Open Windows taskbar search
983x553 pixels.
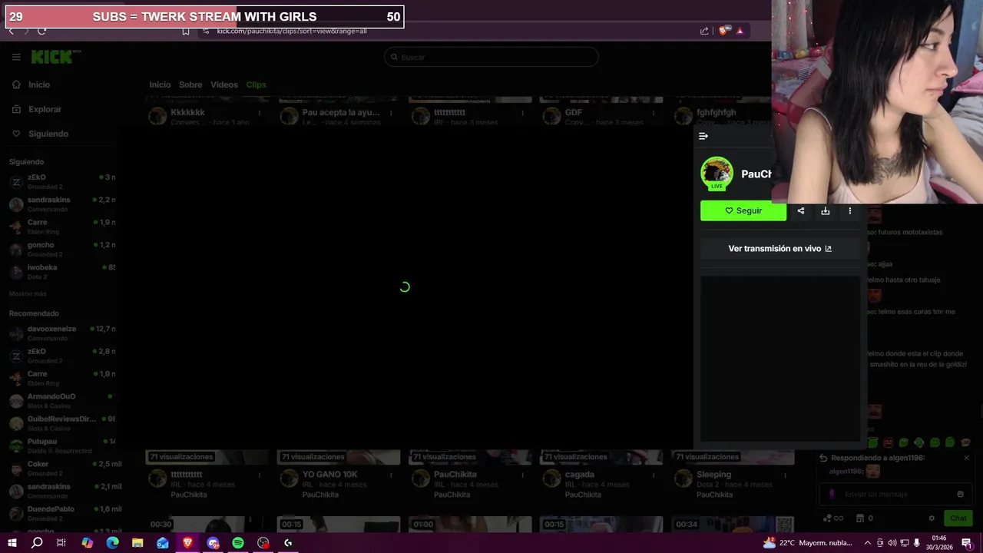[x=37, y=543]
